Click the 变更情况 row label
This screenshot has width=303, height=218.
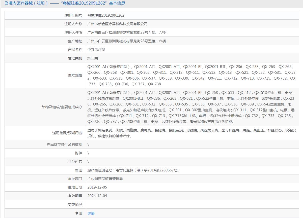pos(75,204)
